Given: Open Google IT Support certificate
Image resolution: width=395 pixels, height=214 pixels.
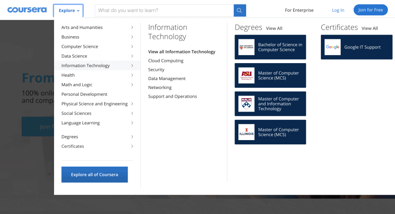Looking at the screenshot, I should pos(362,47).
